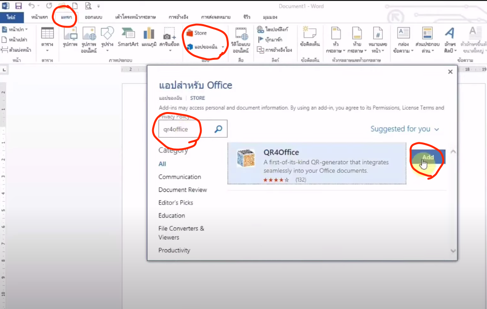Switch to the หน้าแรก Home tab
This screenshot has width=487, height=309.
pos(39,18)
